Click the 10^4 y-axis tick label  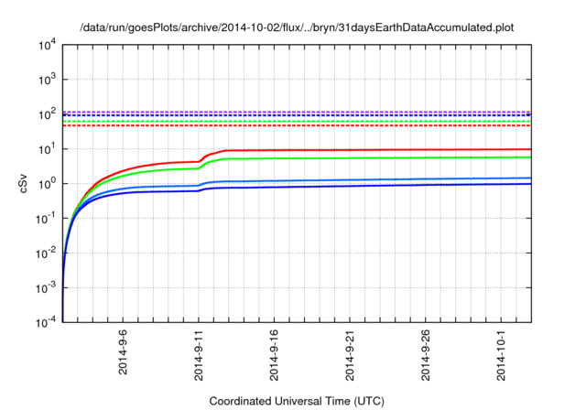tap(48, 45)
